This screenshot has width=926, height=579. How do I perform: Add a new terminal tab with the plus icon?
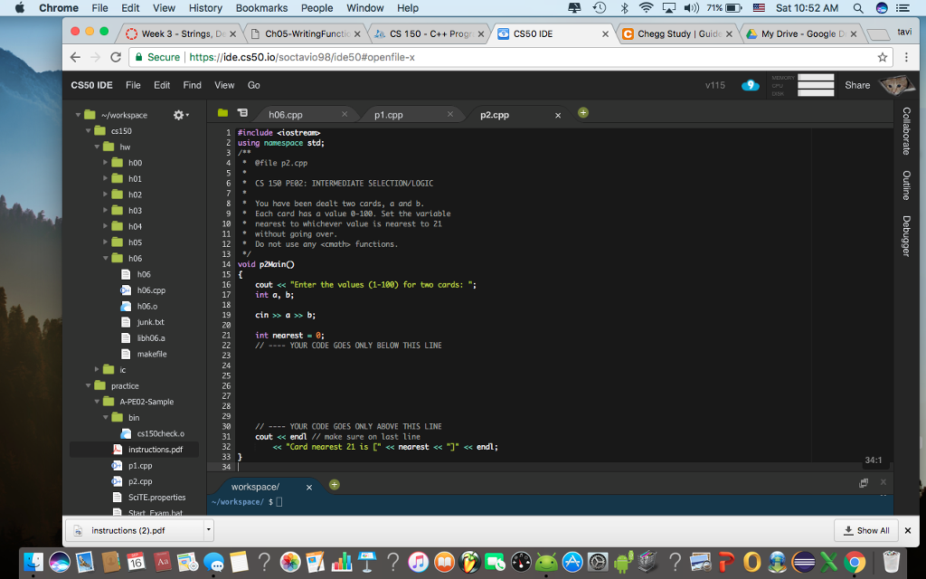tap(334, 485)
